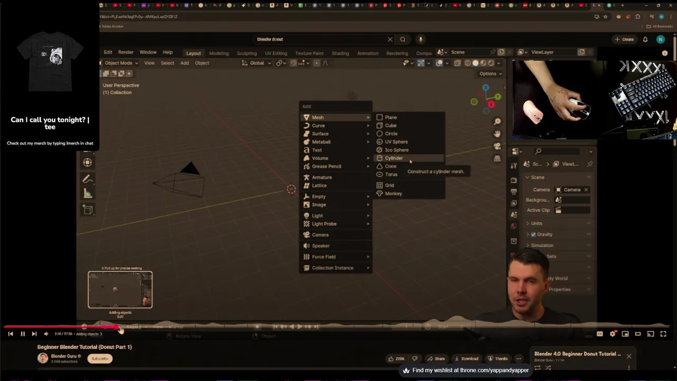Screen dimensions: 677x381
Task: Add a Text object
Action: (336, 150)
